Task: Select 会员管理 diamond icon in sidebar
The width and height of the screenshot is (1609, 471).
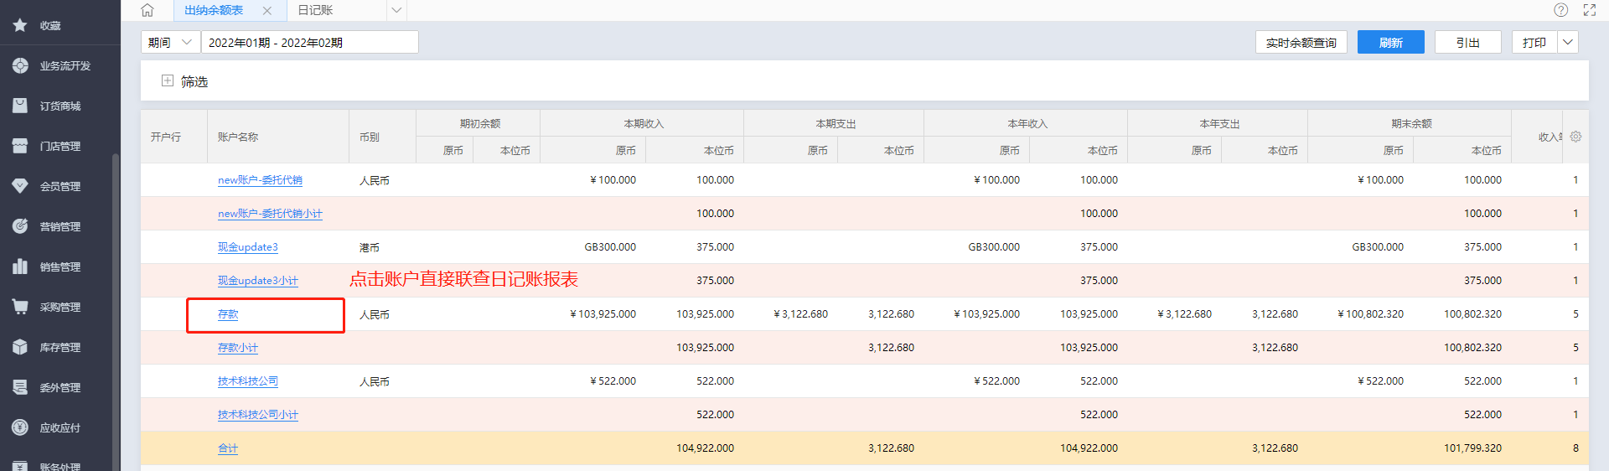Action: 21,186
